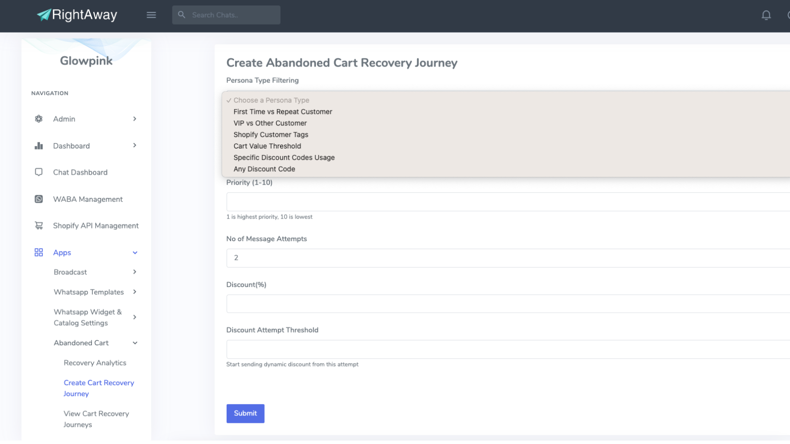Navigate to View Cart Recovery Journeys
Image resolution: width=790 pixels, height=444 pixels.
pos(96,419)
